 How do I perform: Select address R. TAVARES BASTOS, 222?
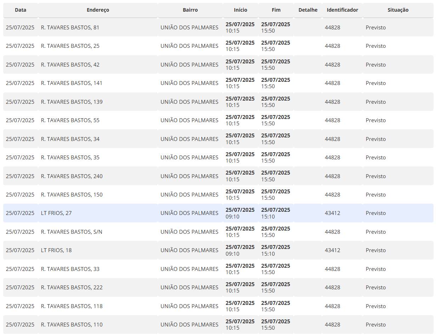pyautogui.click(x=72, y=287)
